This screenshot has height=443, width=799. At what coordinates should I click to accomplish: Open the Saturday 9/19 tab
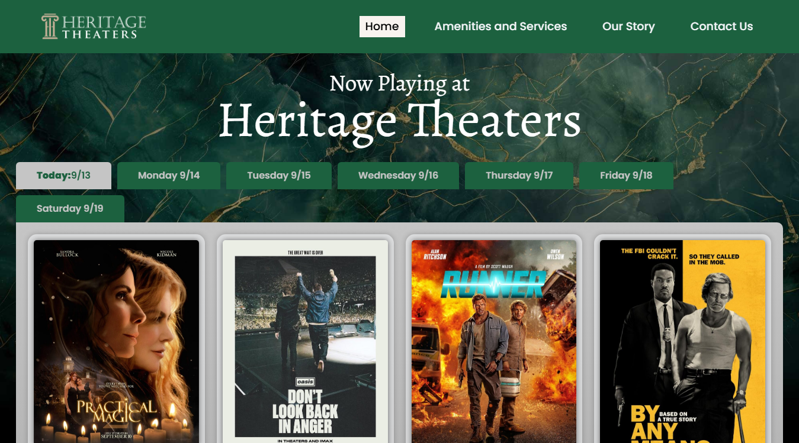[x=70, y=209]
